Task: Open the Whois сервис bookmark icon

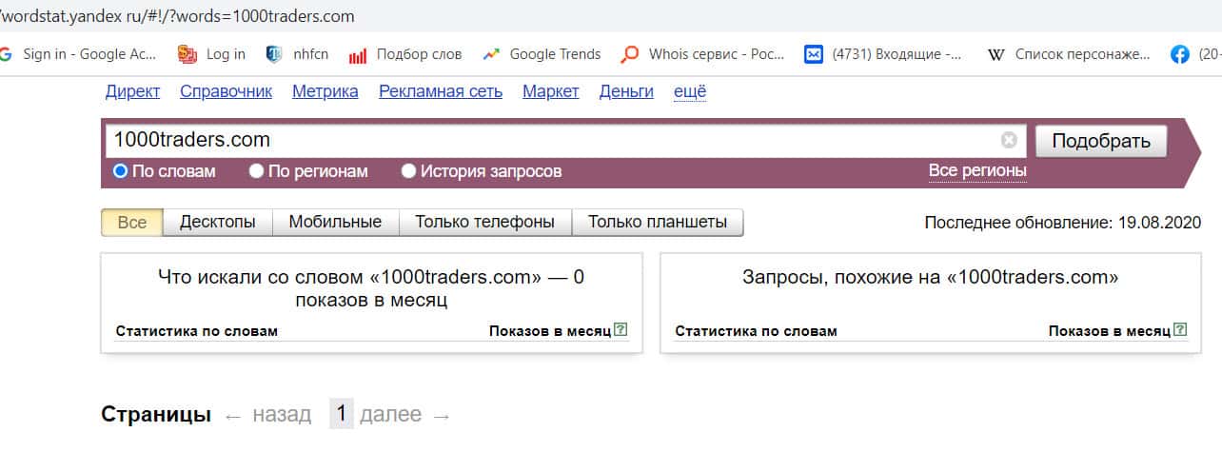Action: tap(629, 54)
